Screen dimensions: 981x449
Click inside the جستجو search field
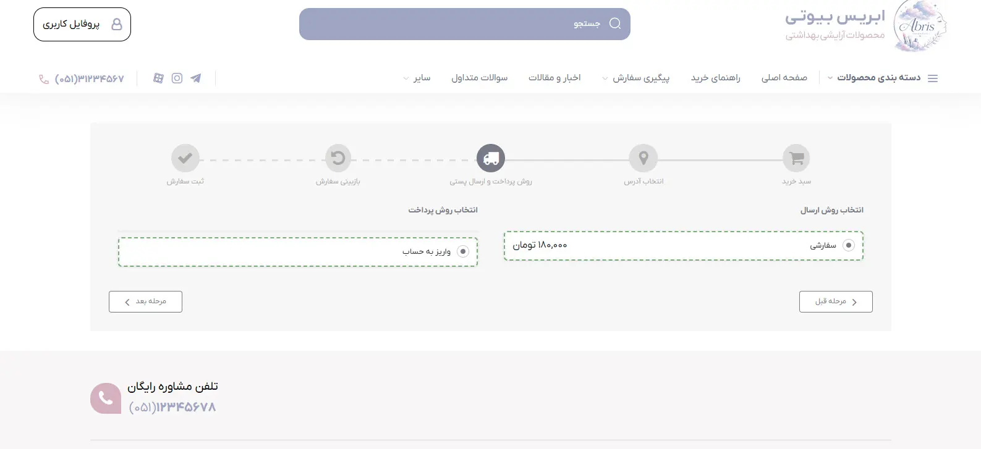click(465, 24)
